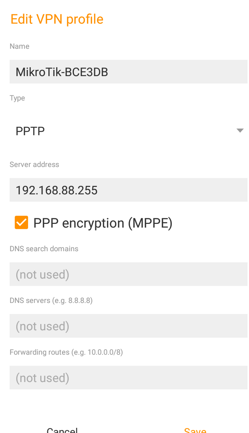Click the PPP encryption (MPPE) label text
The image size is (249, 433).
pos(103,223)
